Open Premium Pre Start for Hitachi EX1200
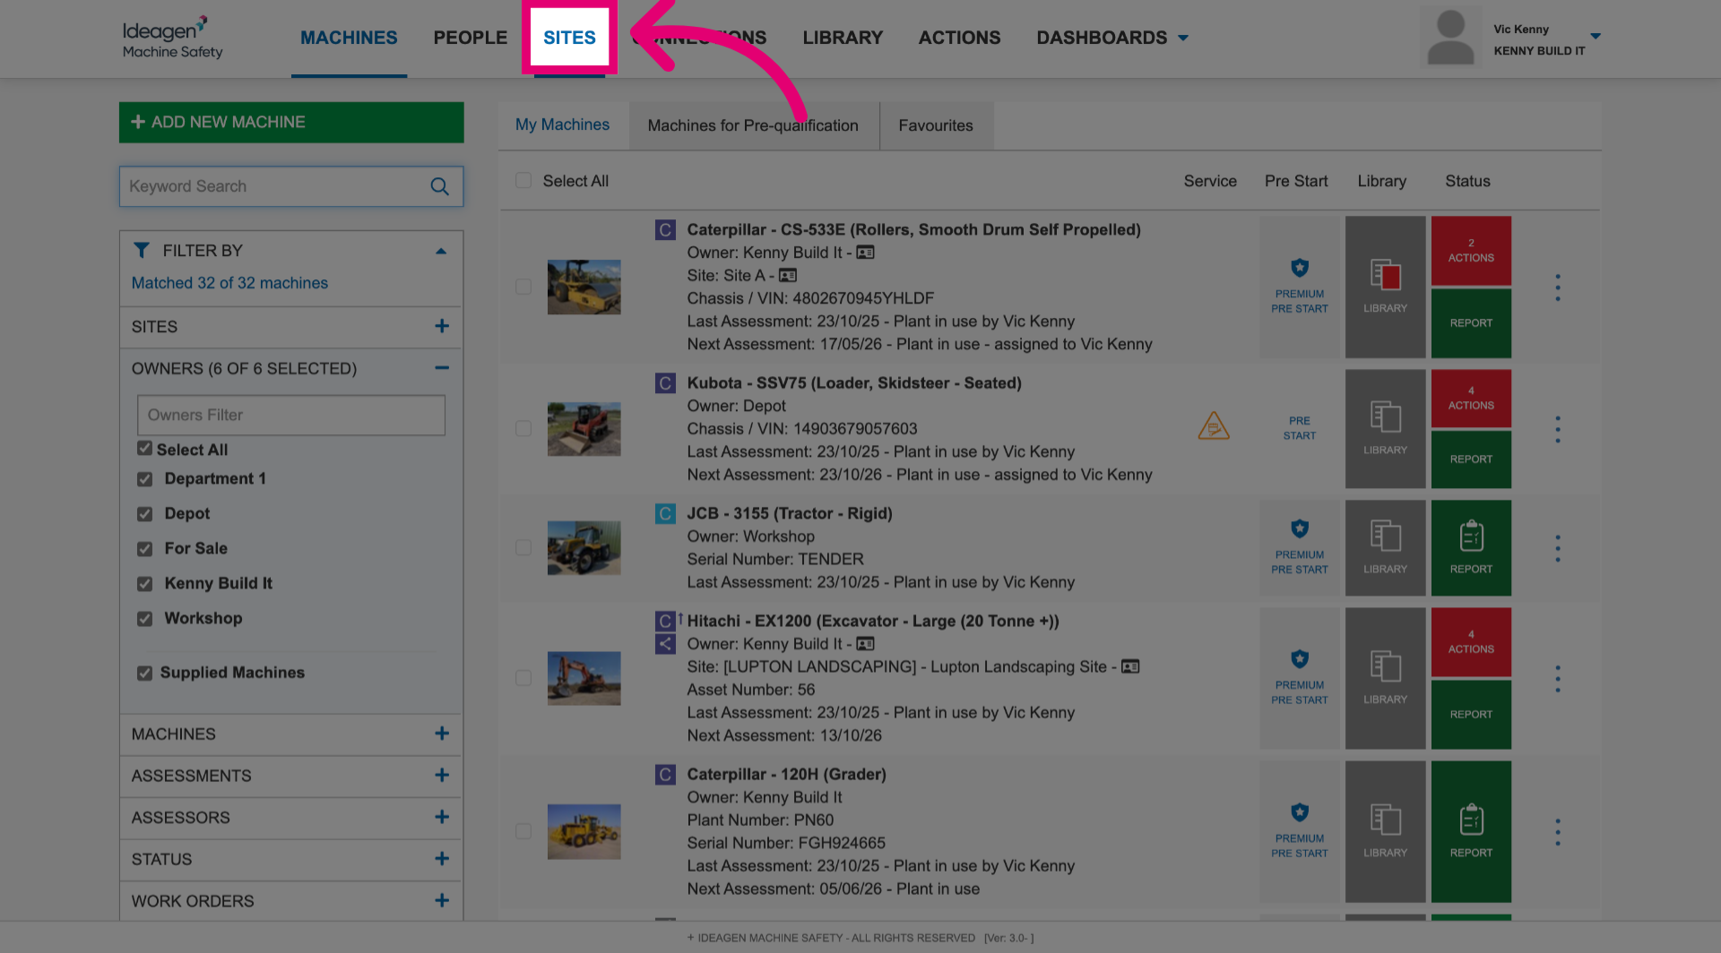The width and height of the screenshot is (1721, 953). pyautogui.click(x=1300, y=678)
